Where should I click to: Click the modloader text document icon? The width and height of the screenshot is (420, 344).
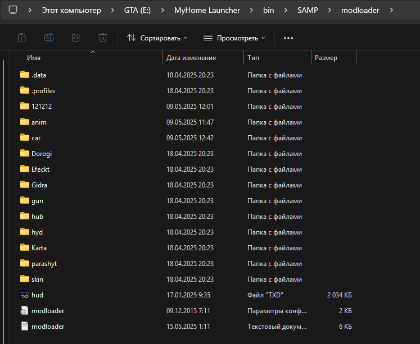pyautogui.click(x=24, y=327)
